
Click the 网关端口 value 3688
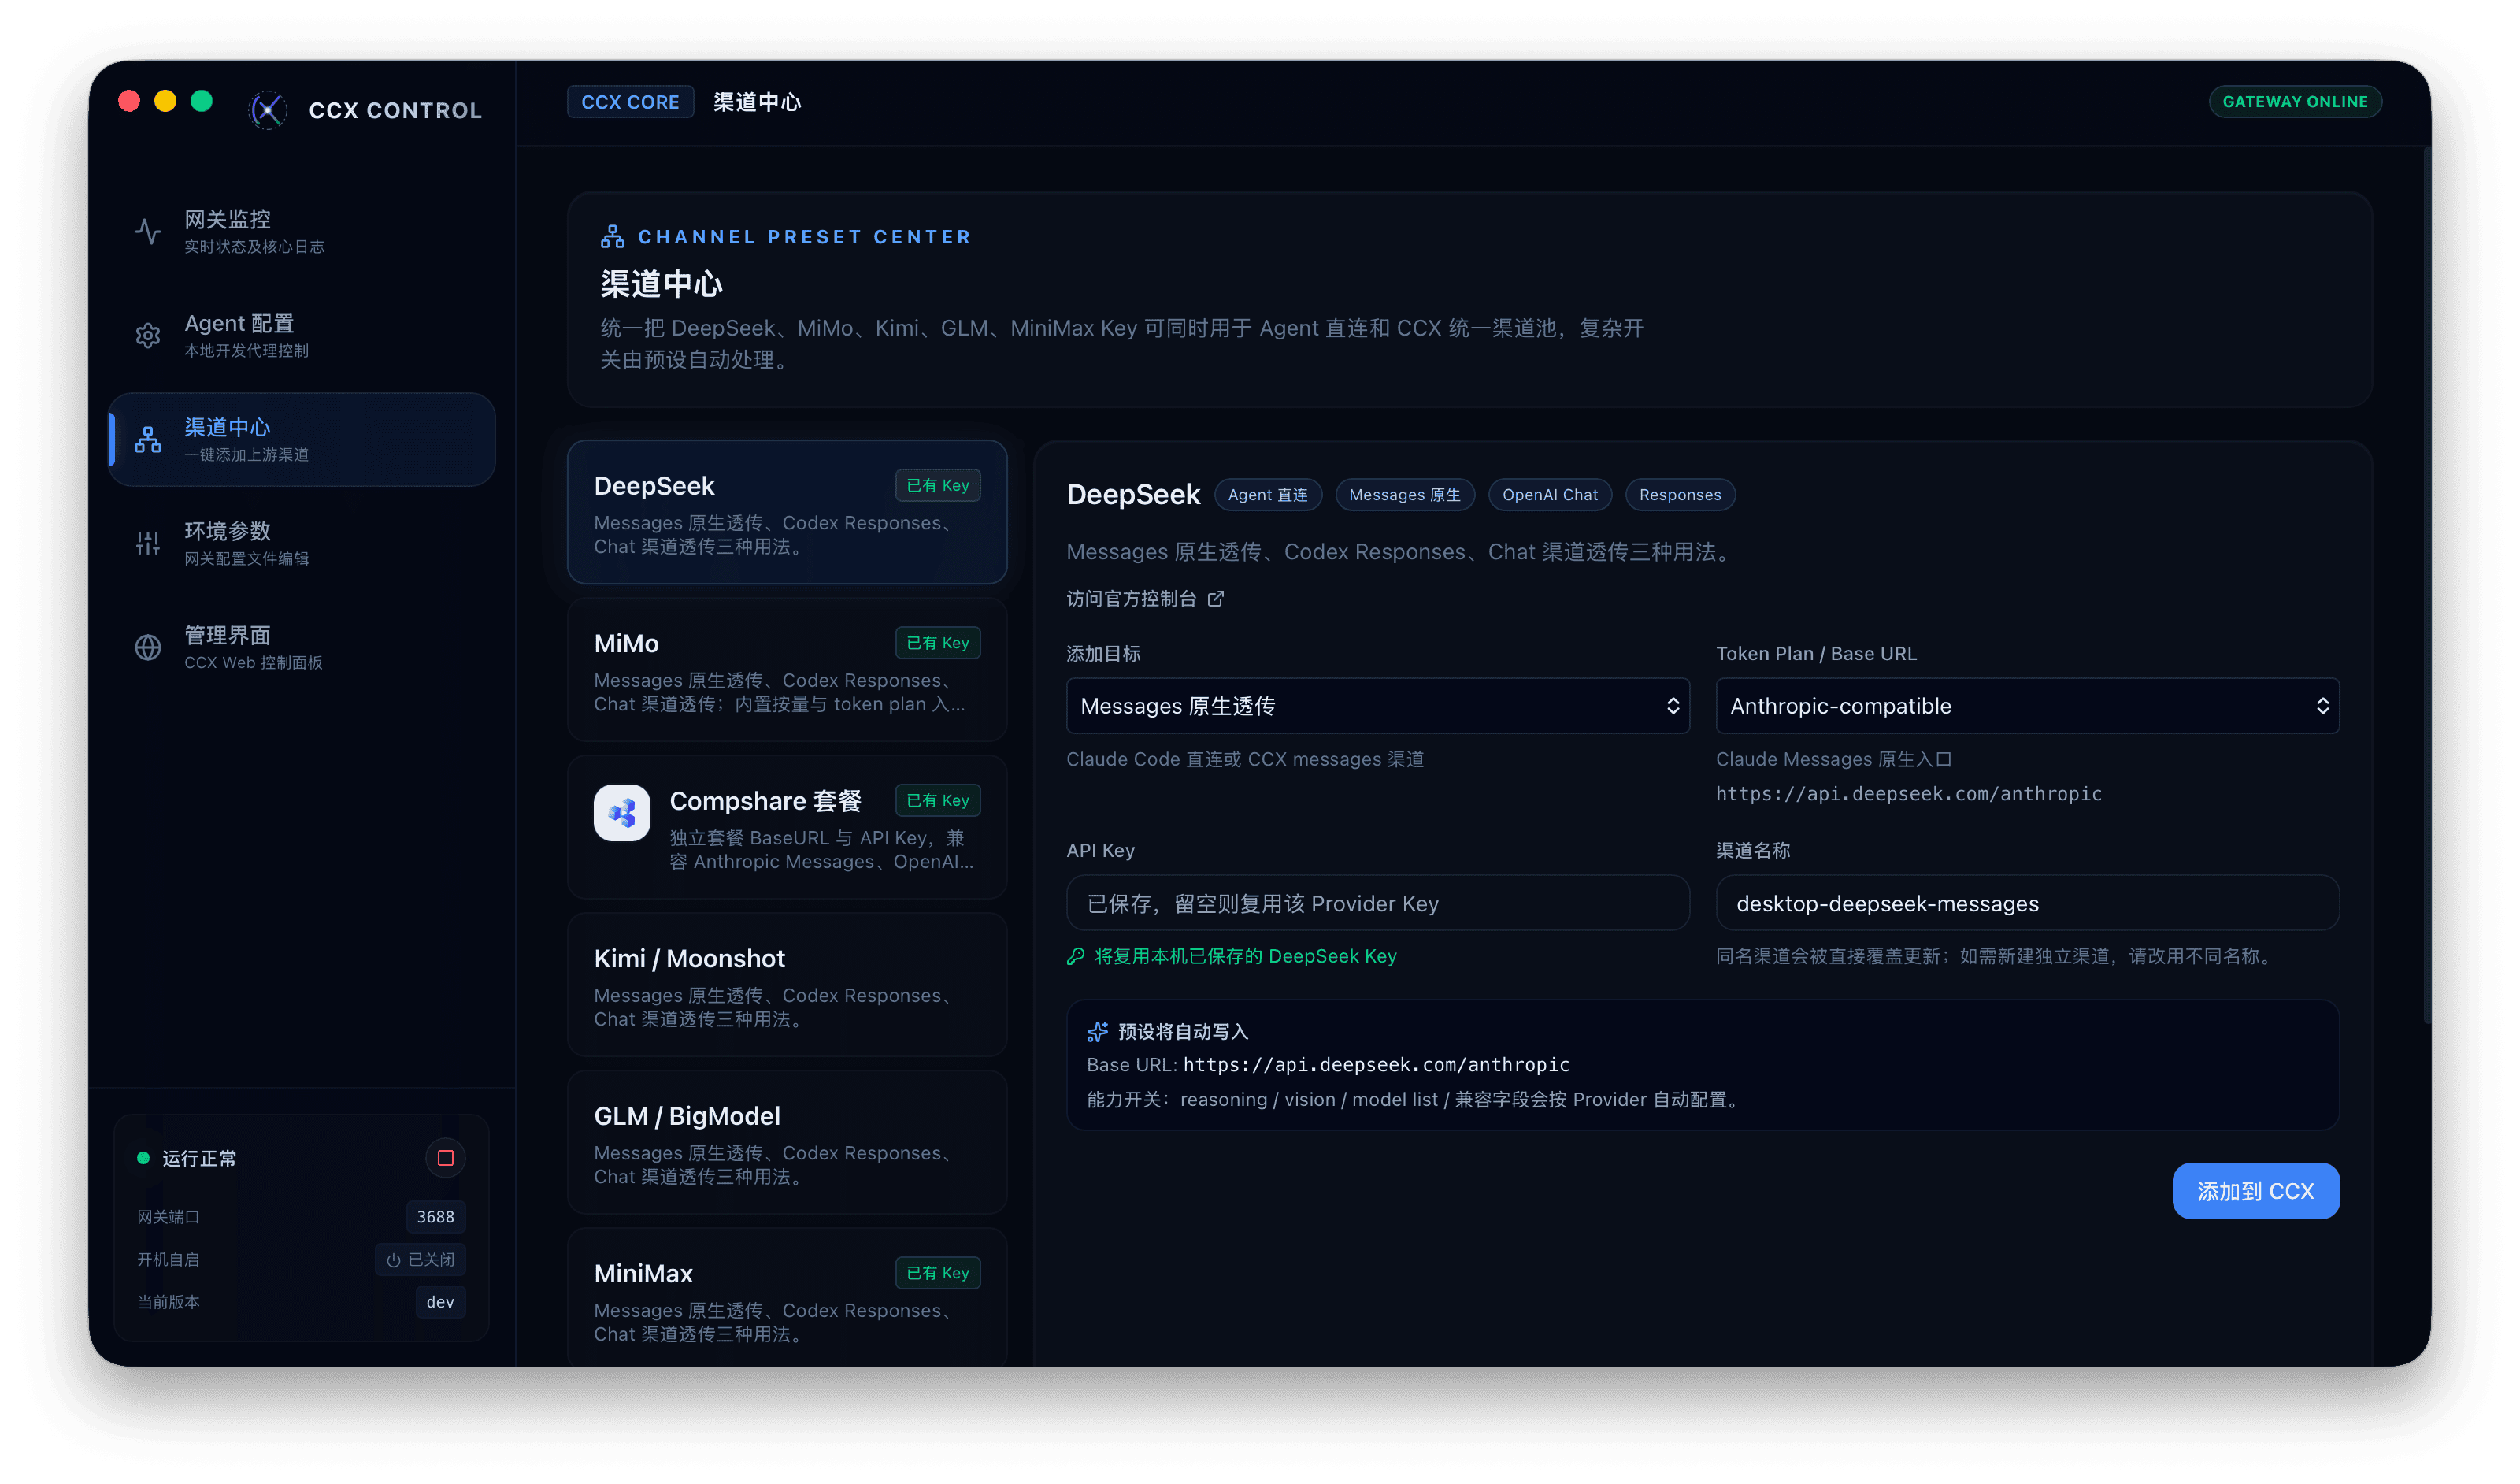(x=436, y=1217)
